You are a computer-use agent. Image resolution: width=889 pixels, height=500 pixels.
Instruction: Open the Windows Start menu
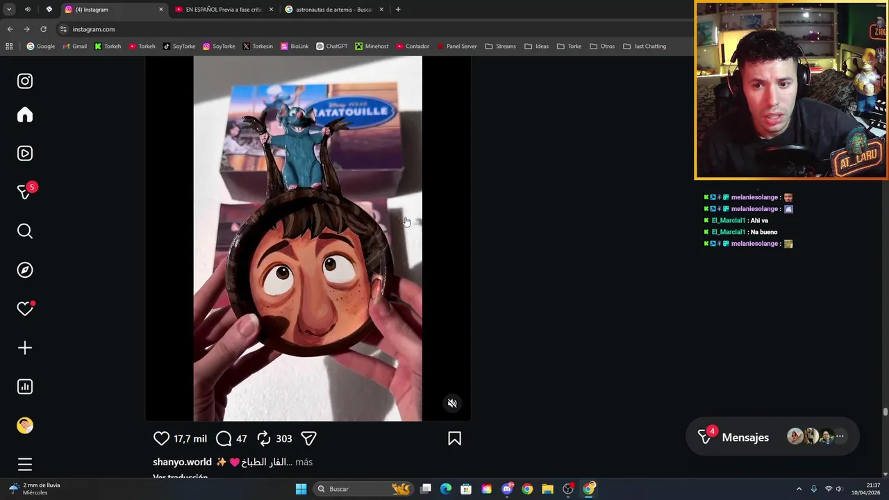point(301,489)
